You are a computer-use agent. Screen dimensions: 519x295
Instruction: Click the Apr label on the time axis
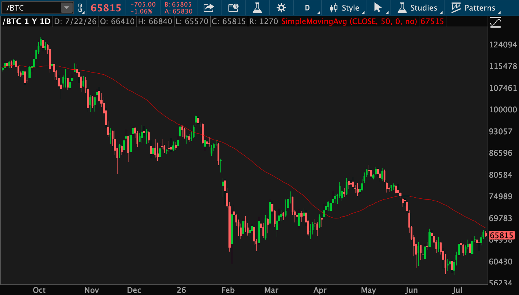click(320, 290)
